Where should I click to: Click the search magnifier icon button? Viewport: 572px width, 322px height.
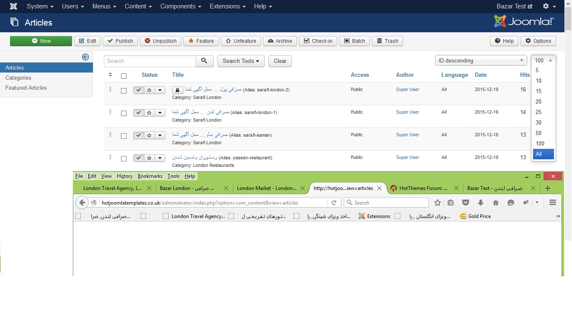(204, 61)
